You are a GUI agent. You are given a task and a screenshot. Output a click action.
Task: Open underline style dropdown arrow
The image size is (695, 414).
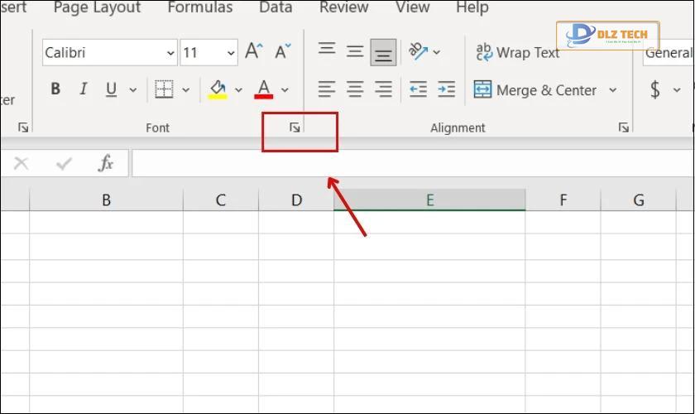133,90
